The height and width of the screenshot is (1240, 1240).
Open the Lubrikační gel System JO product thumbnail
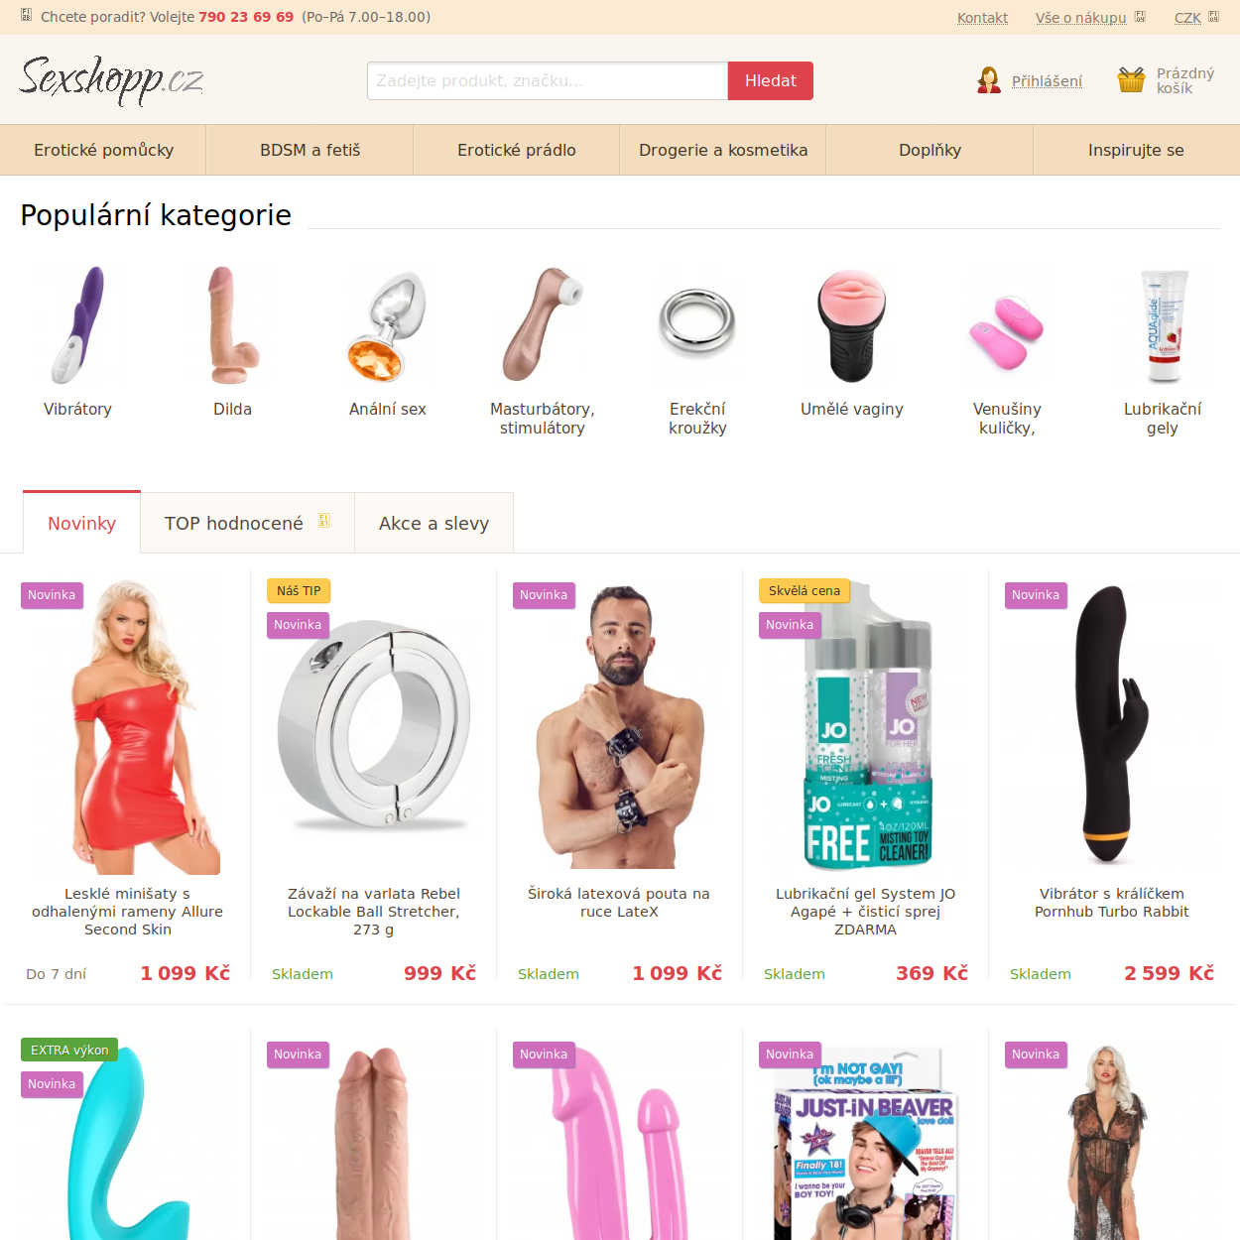(865, 727)
